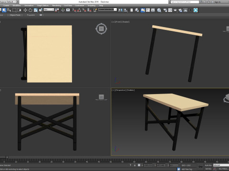Open the Graph Editors menu
This screenshot has height=171, width=229.
coord(43,6)
